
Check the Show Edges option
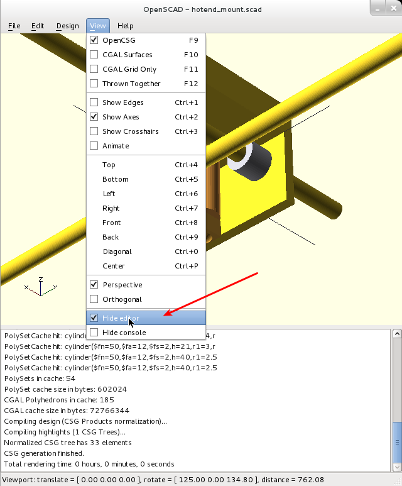146,102
